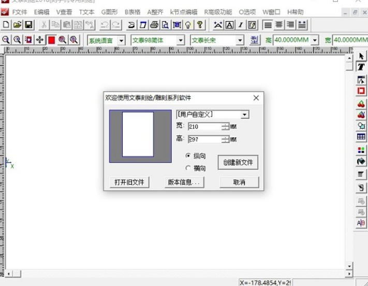Click the horizontal scrollbar left arrow
368x286 pixels.
point(9,274)
